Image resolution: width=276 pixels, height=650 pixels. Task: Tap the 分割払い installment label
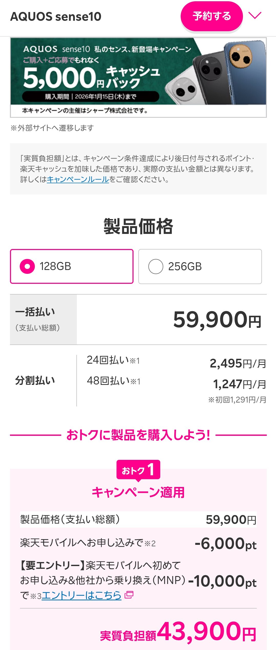(x=35, y=381)
